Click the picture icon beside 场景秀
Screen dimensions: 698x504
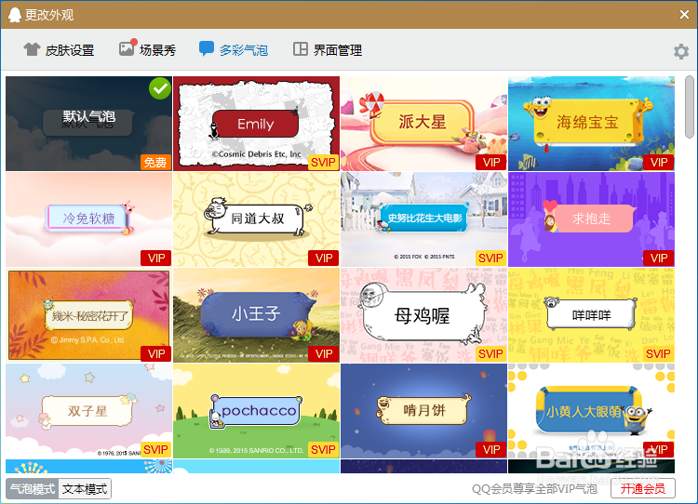click(x=128, y=48)
